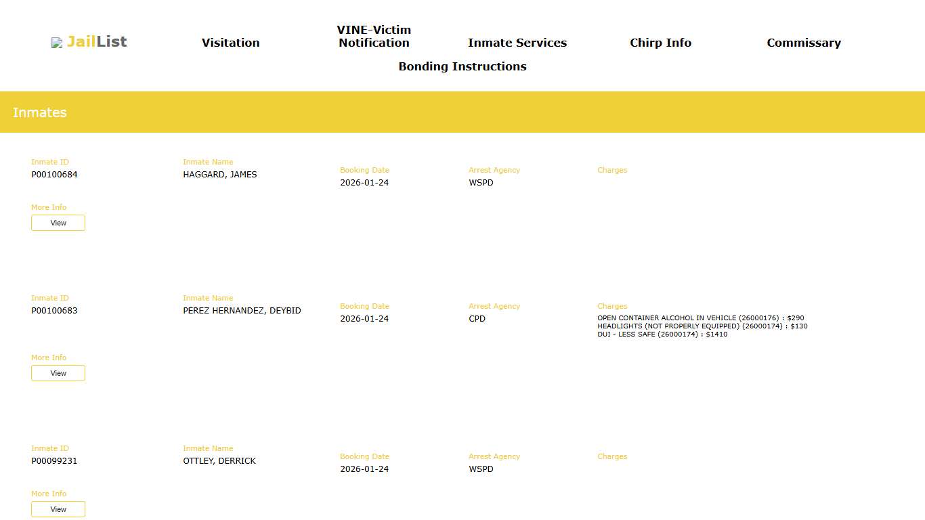925x520 pixels.
Task: Open the JailList home link text
Action: (97, 41)
